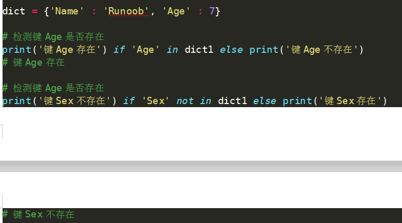The image size is (402, 223).
Task: Click the gray page break divider
Action: (201, 166)
